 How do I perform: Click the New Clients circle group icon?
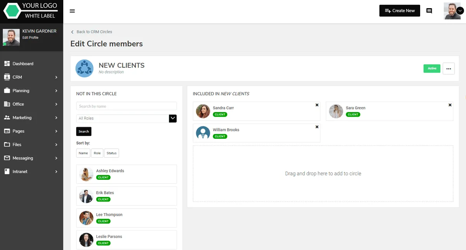click(84, 68)
